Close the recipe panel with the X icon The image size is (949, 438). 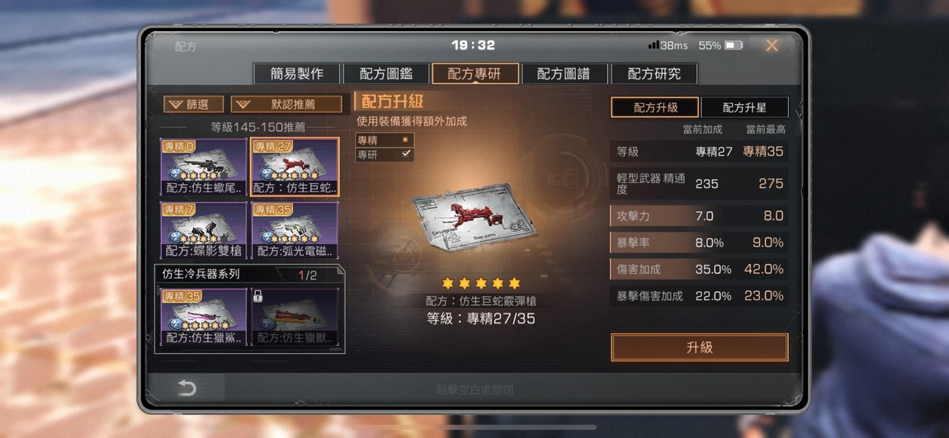pyautogui.click(x=772, y=45)
